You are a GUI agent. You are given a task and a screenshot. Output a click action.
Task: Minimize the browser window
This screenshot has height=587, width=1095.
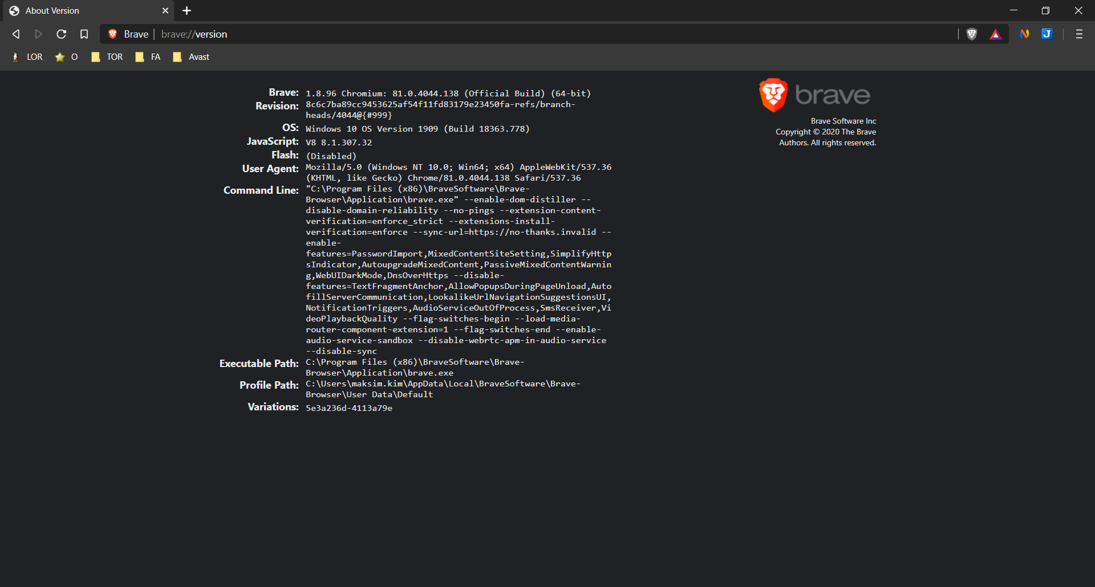coord(1013,10)
